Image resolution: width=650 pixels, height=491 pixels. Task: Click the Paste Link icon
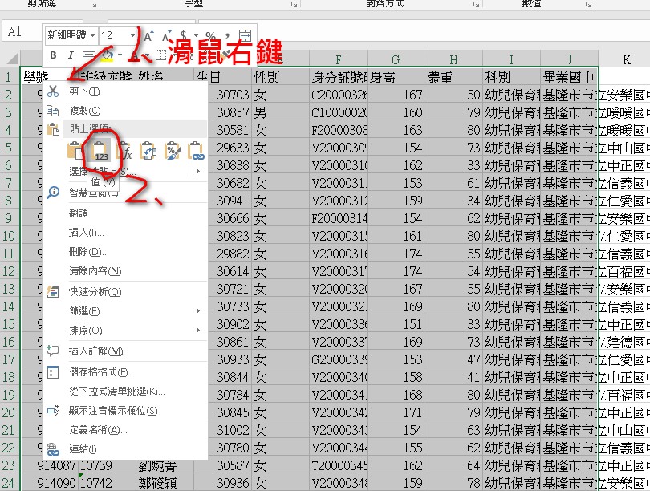(196, 151)
